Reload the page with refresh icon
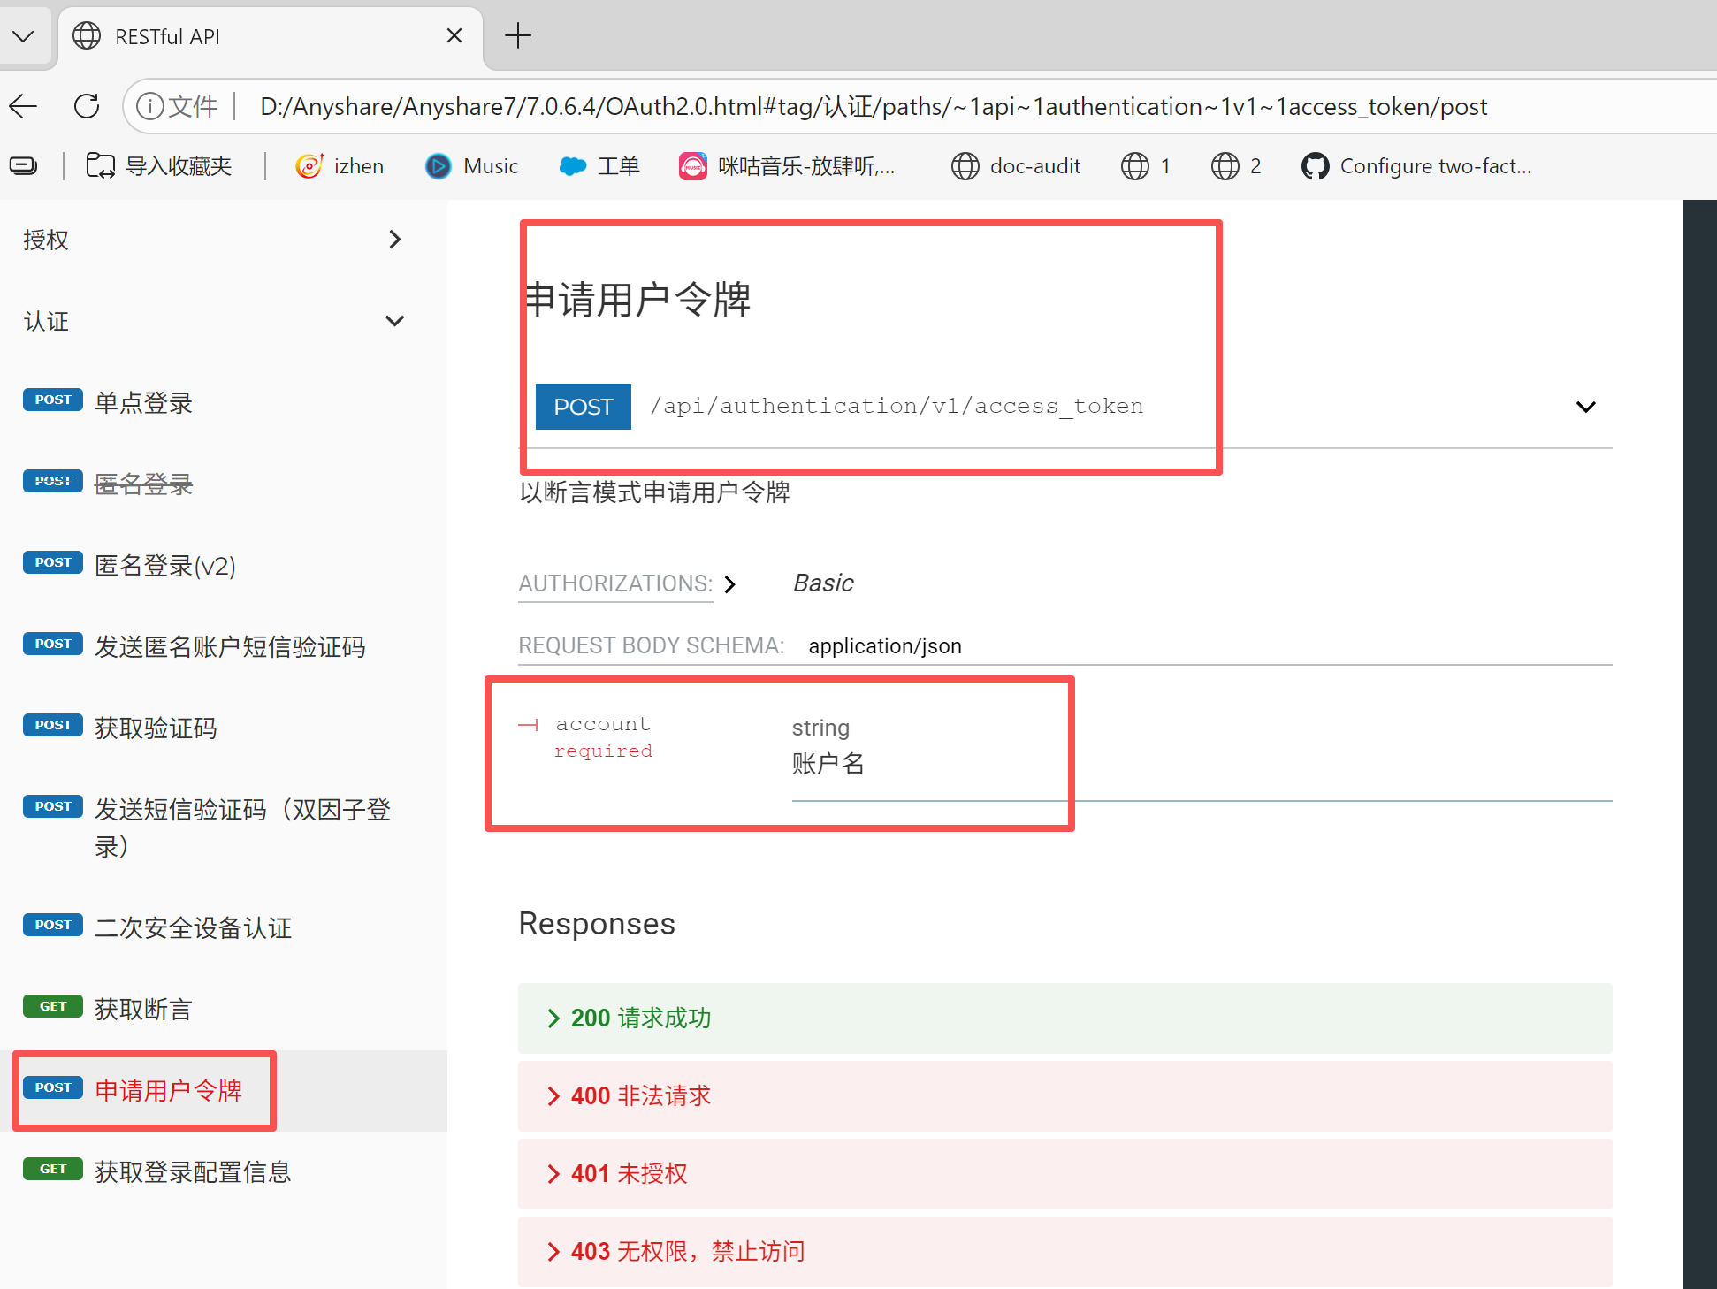The width and height of the screenshot is (1717, 1289). 87,107
